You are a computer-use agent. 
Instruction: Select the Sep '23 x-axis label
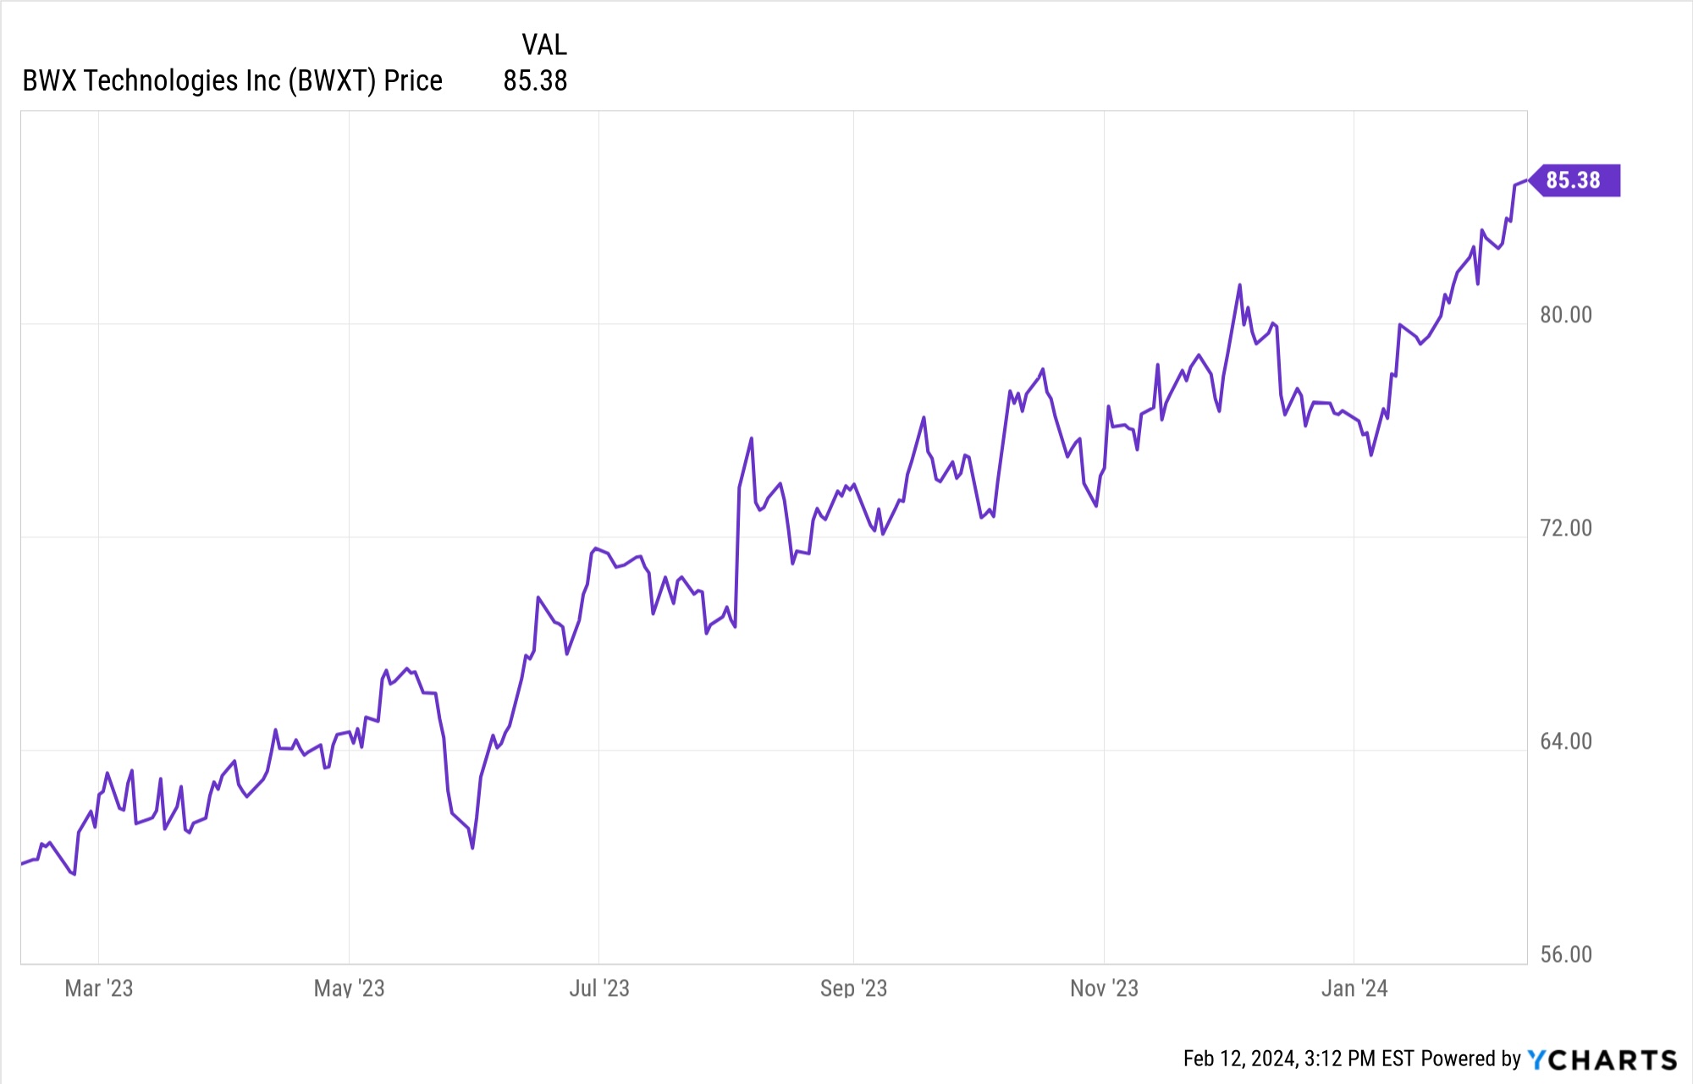(x=853, y=988)
